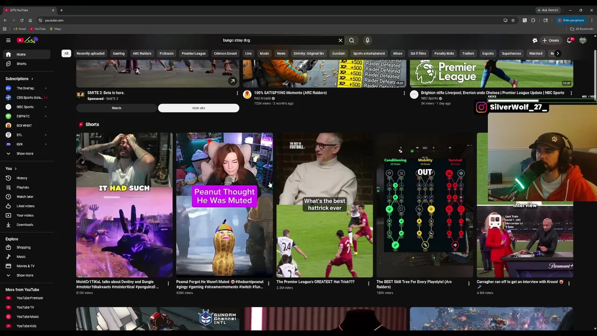Select the Gundam chip

pyautogui.click(x=339, y=53)
